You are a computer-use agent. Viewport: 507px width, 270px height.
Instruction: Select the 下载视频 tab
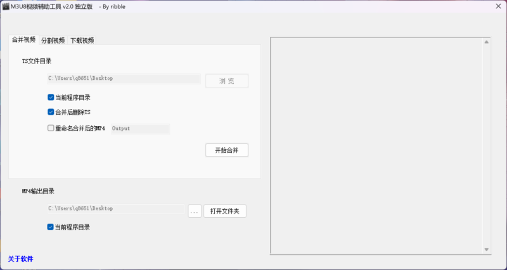click(82, 41)
